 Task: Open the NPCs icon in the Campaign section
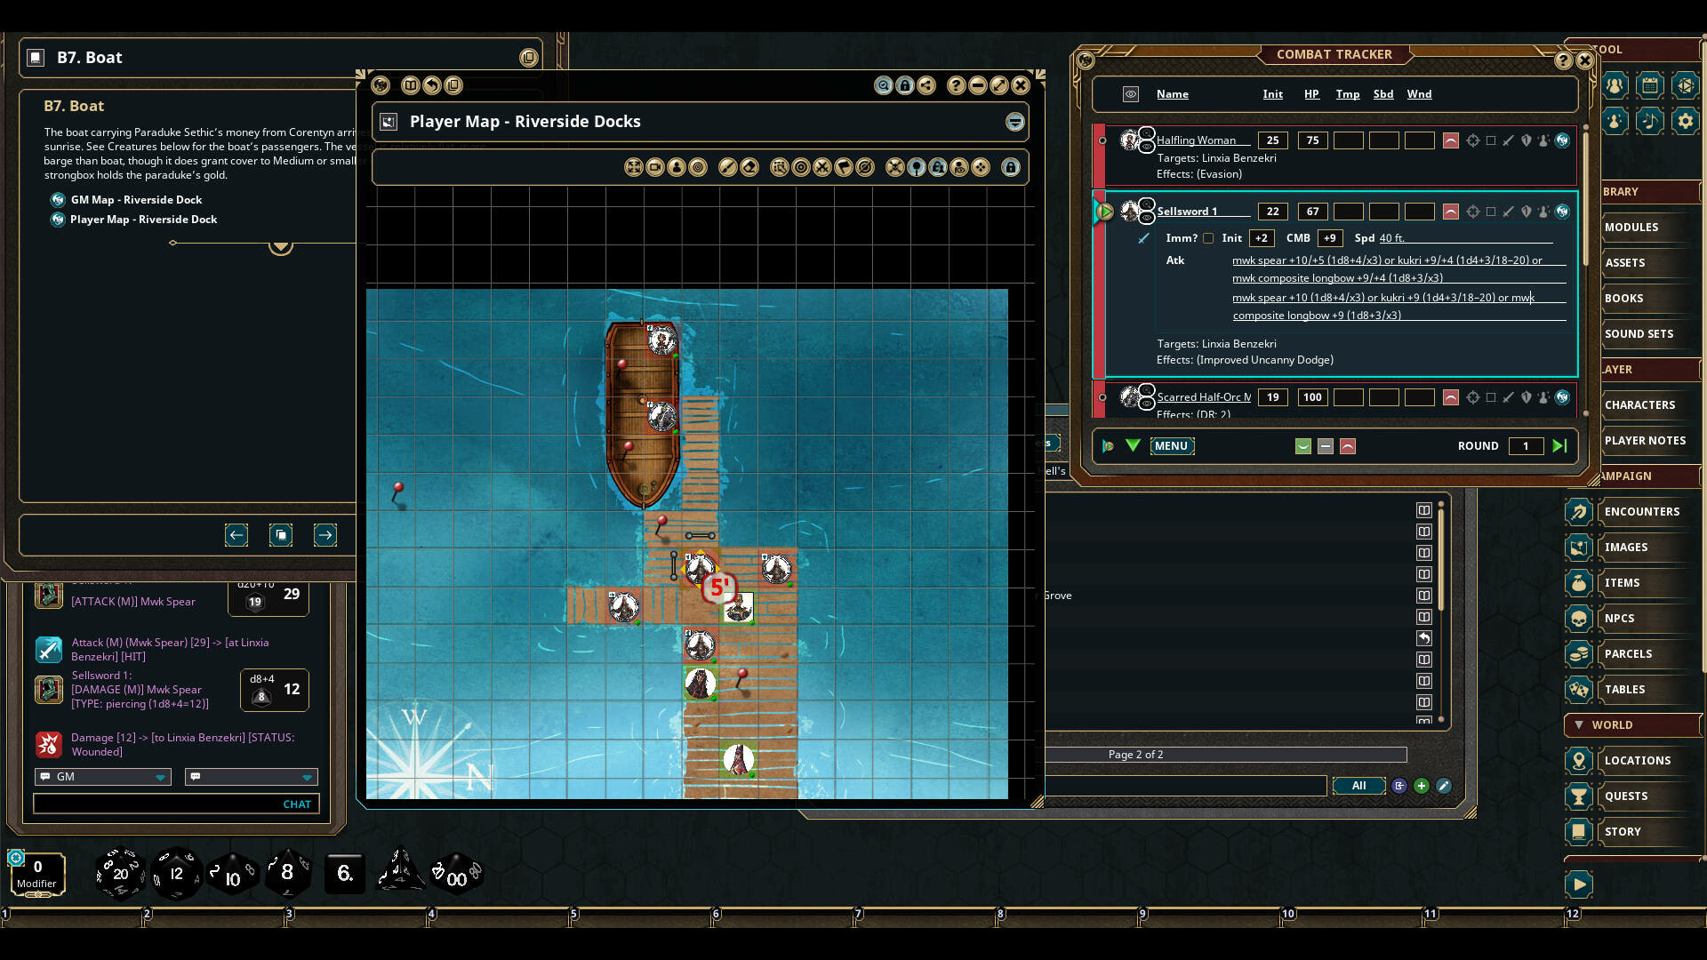[x=1579, y=619]
